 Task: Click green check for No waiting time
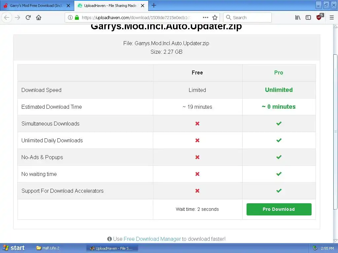[279, 174]
